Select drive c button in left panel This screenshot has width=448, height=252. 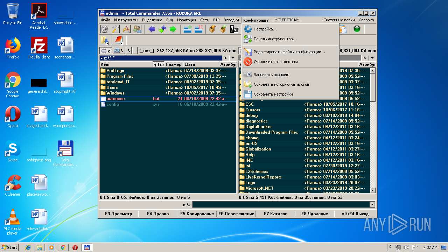pyautogui.click(x=106, y=51)
